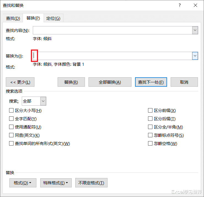Expand the 查找内容 history dropdown
The image size is (204, 197).
pos(195,30)
